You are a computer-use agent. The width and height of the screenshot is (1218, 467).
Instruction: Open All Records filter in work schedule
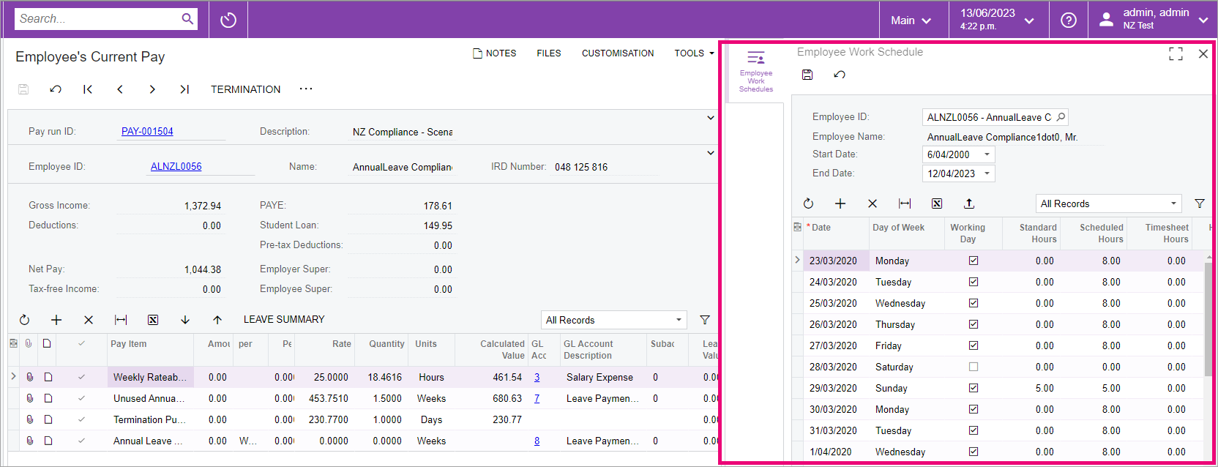(x=1110, y=203)
